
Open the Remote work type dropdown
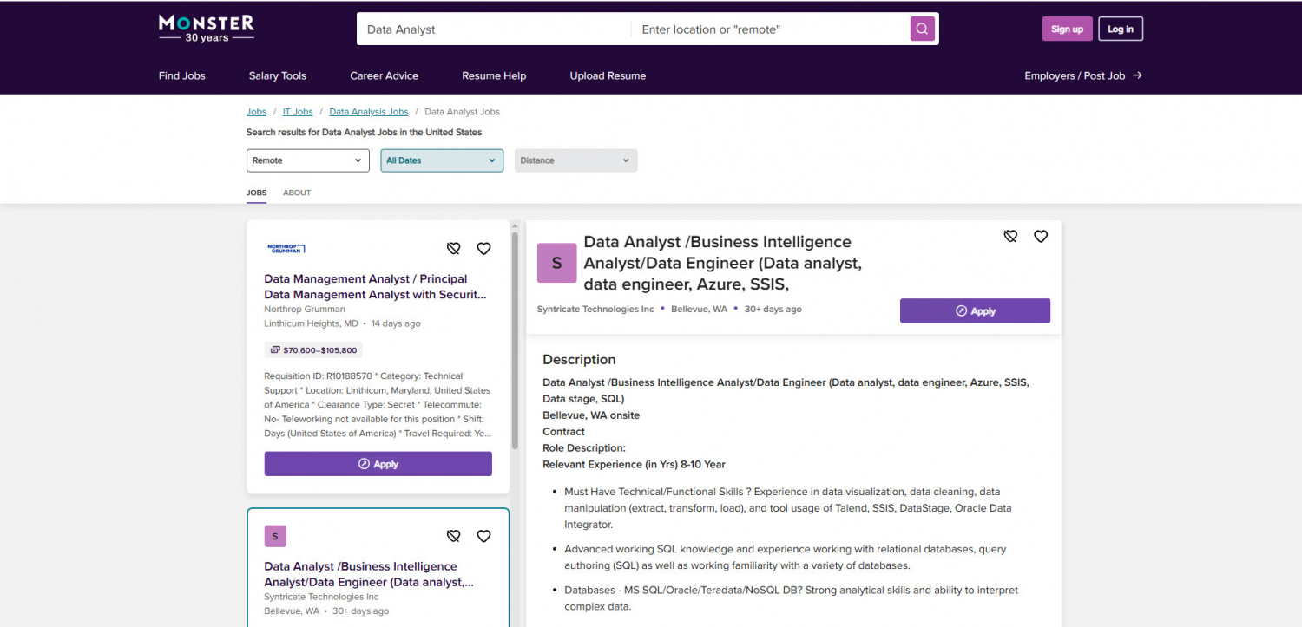[x=308, y=160]
